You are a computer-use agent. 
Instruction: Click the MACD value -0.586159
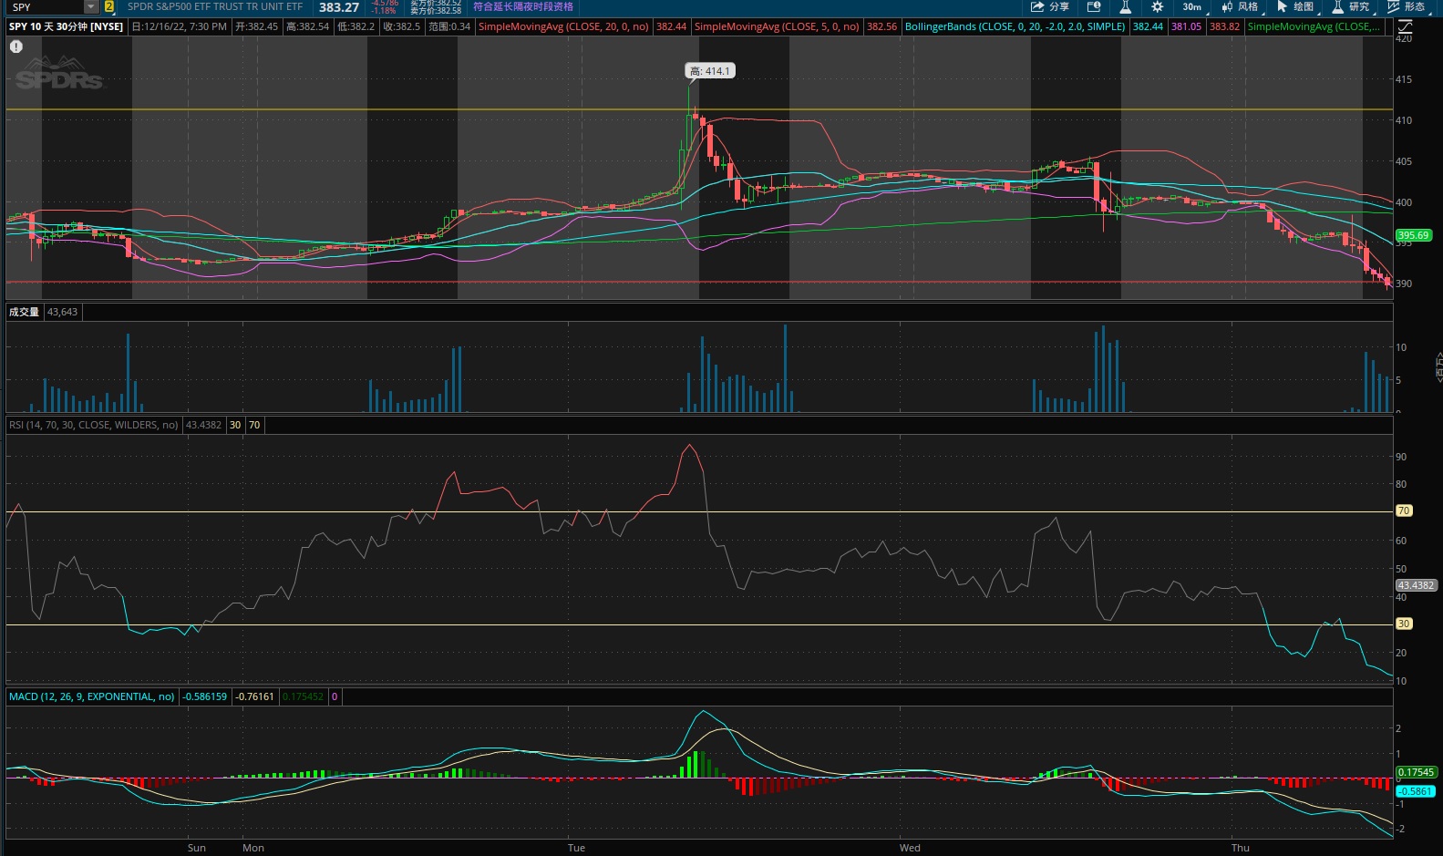click(205, 696)
